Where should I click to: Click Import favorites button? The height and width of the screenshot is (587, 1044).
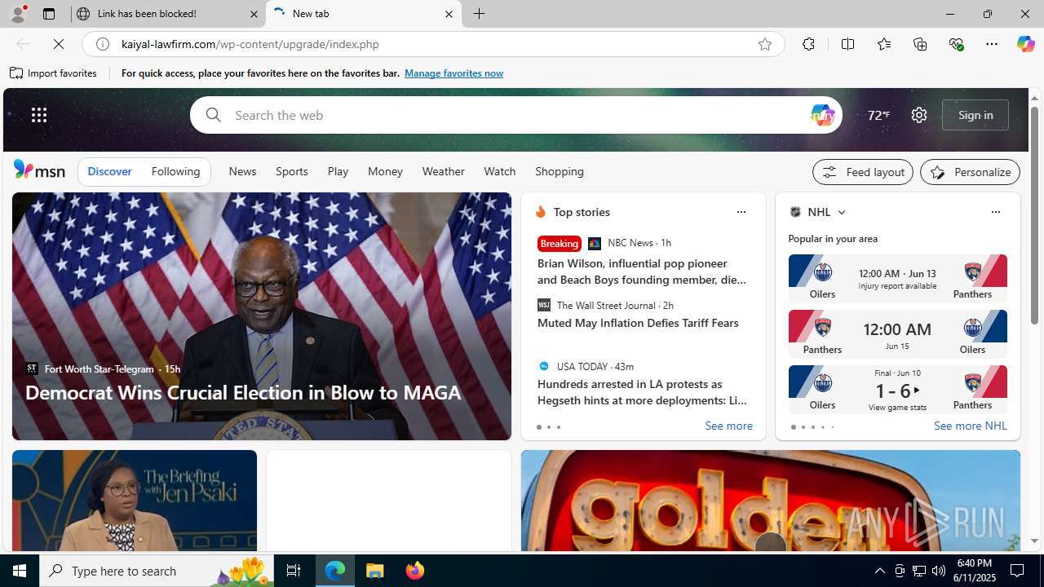(53, 73)
